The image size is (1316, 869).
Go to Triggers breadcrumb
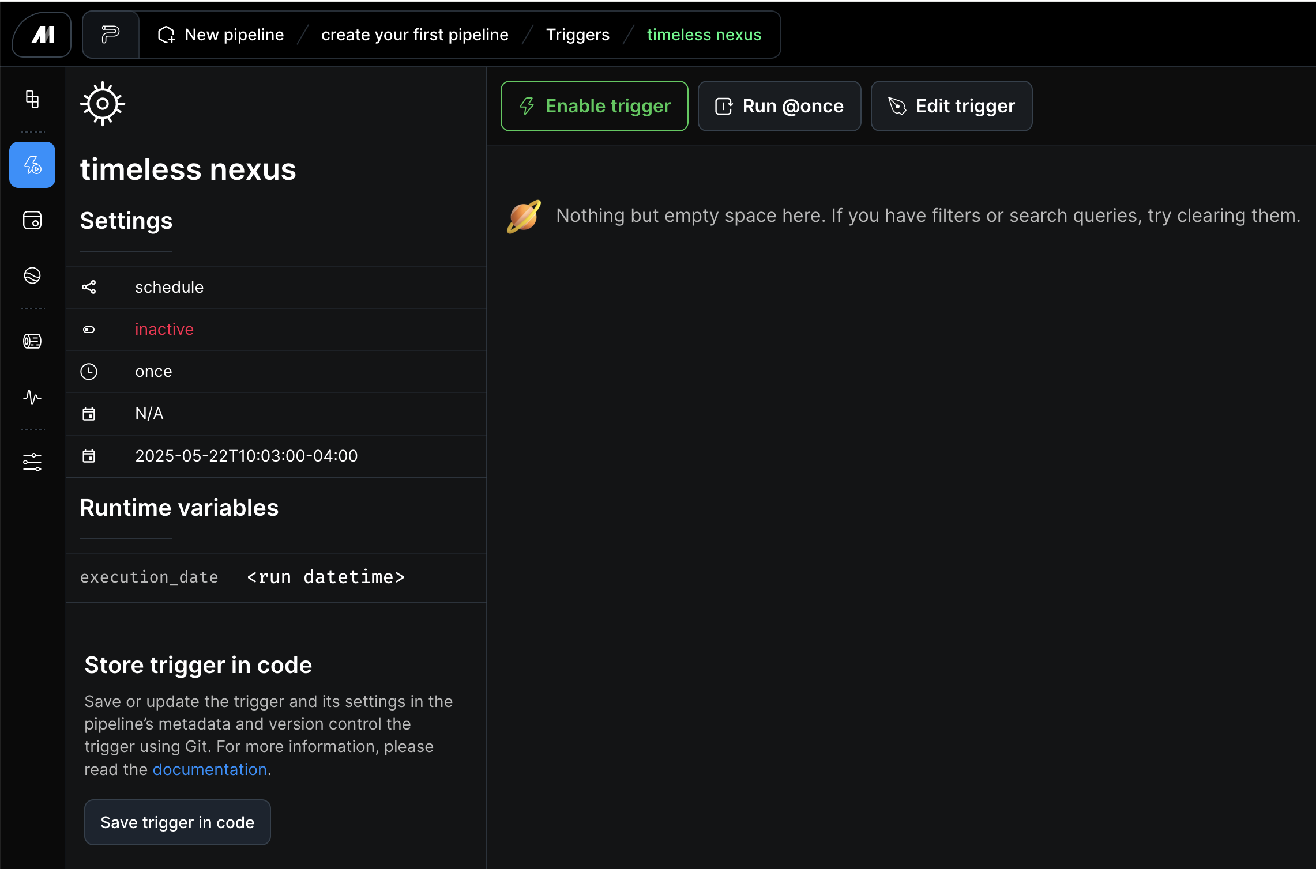(x=577, y=35)
